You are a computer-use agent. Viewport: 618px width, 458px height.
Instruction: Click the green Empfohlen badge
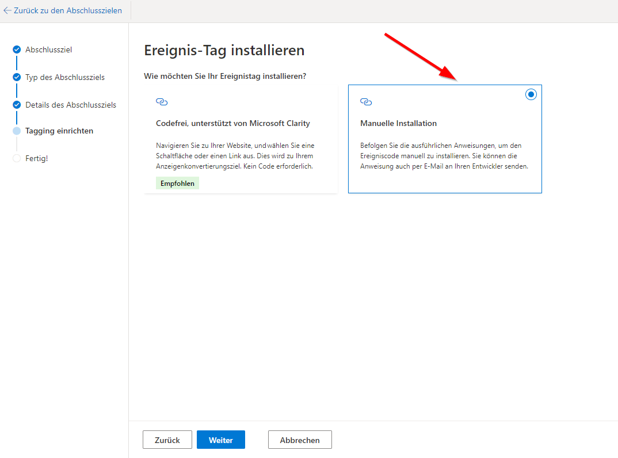(177, 184)
